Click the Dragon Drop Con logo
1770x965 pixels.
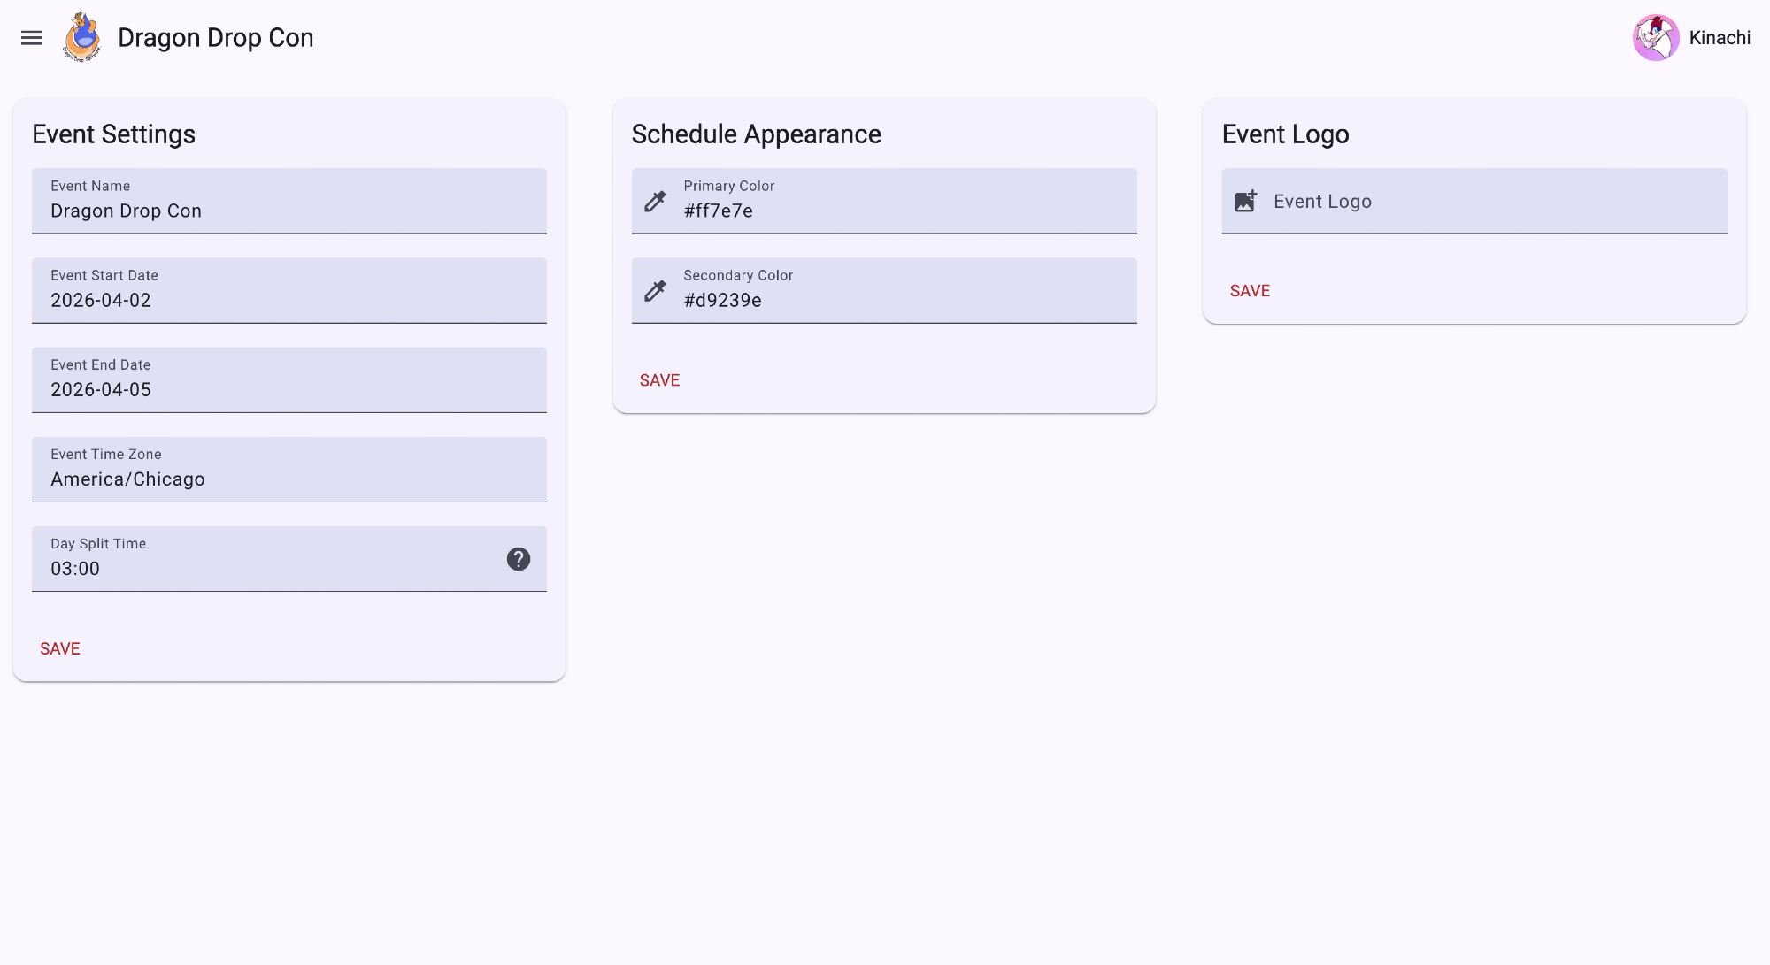(x=82, y=38)
